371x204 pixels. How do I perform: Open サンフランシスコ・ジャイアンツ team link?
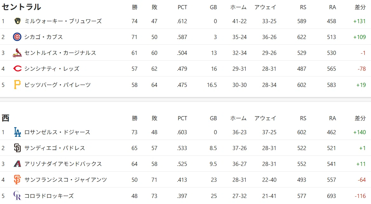click(x=65, y=180)
